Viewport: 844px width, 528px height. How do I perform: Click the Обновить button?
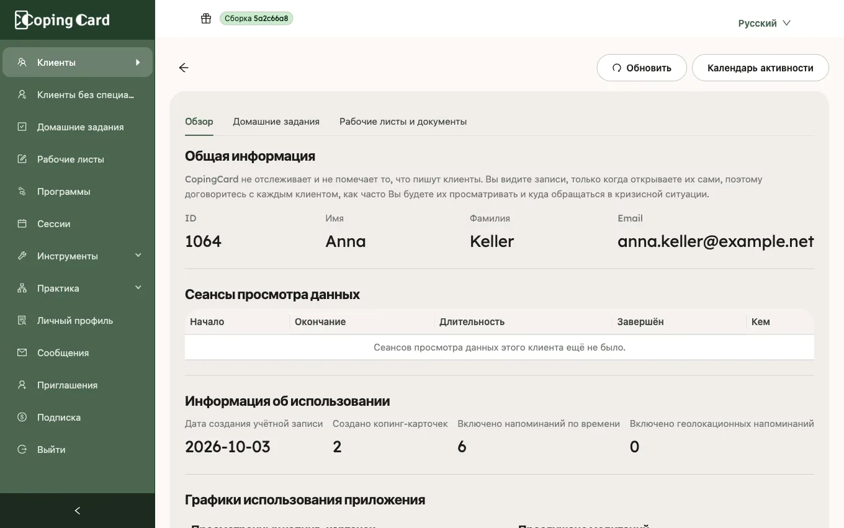pos(642,68)
